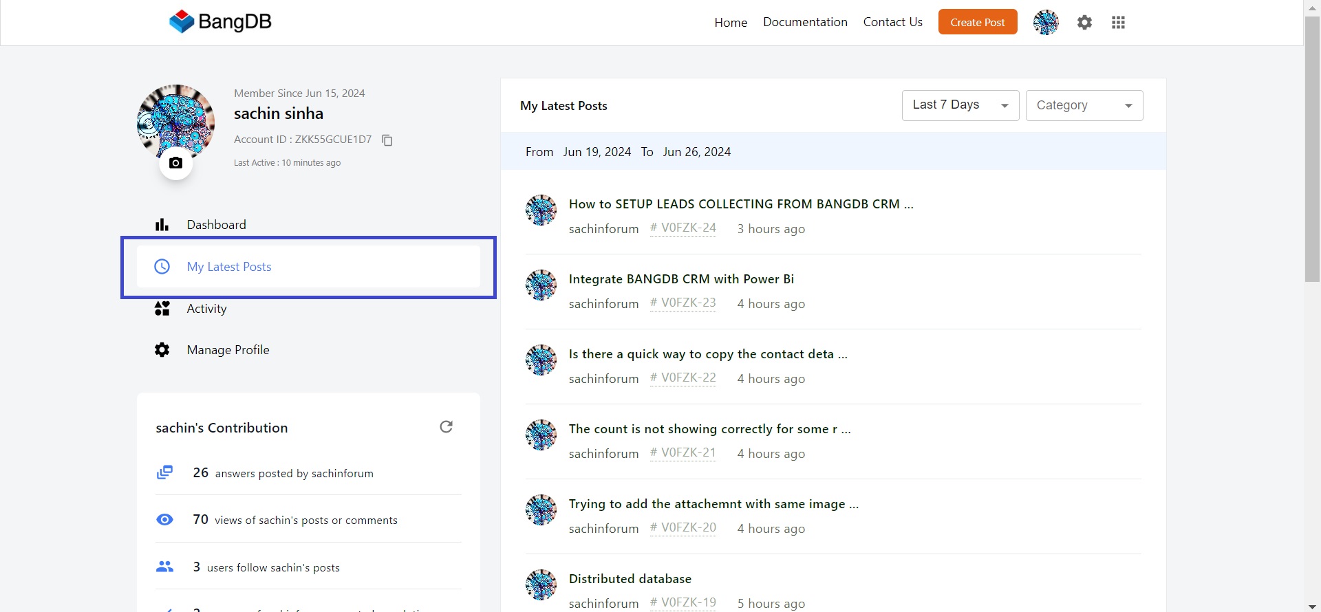Click avatar beside copy contact details post

541,360
